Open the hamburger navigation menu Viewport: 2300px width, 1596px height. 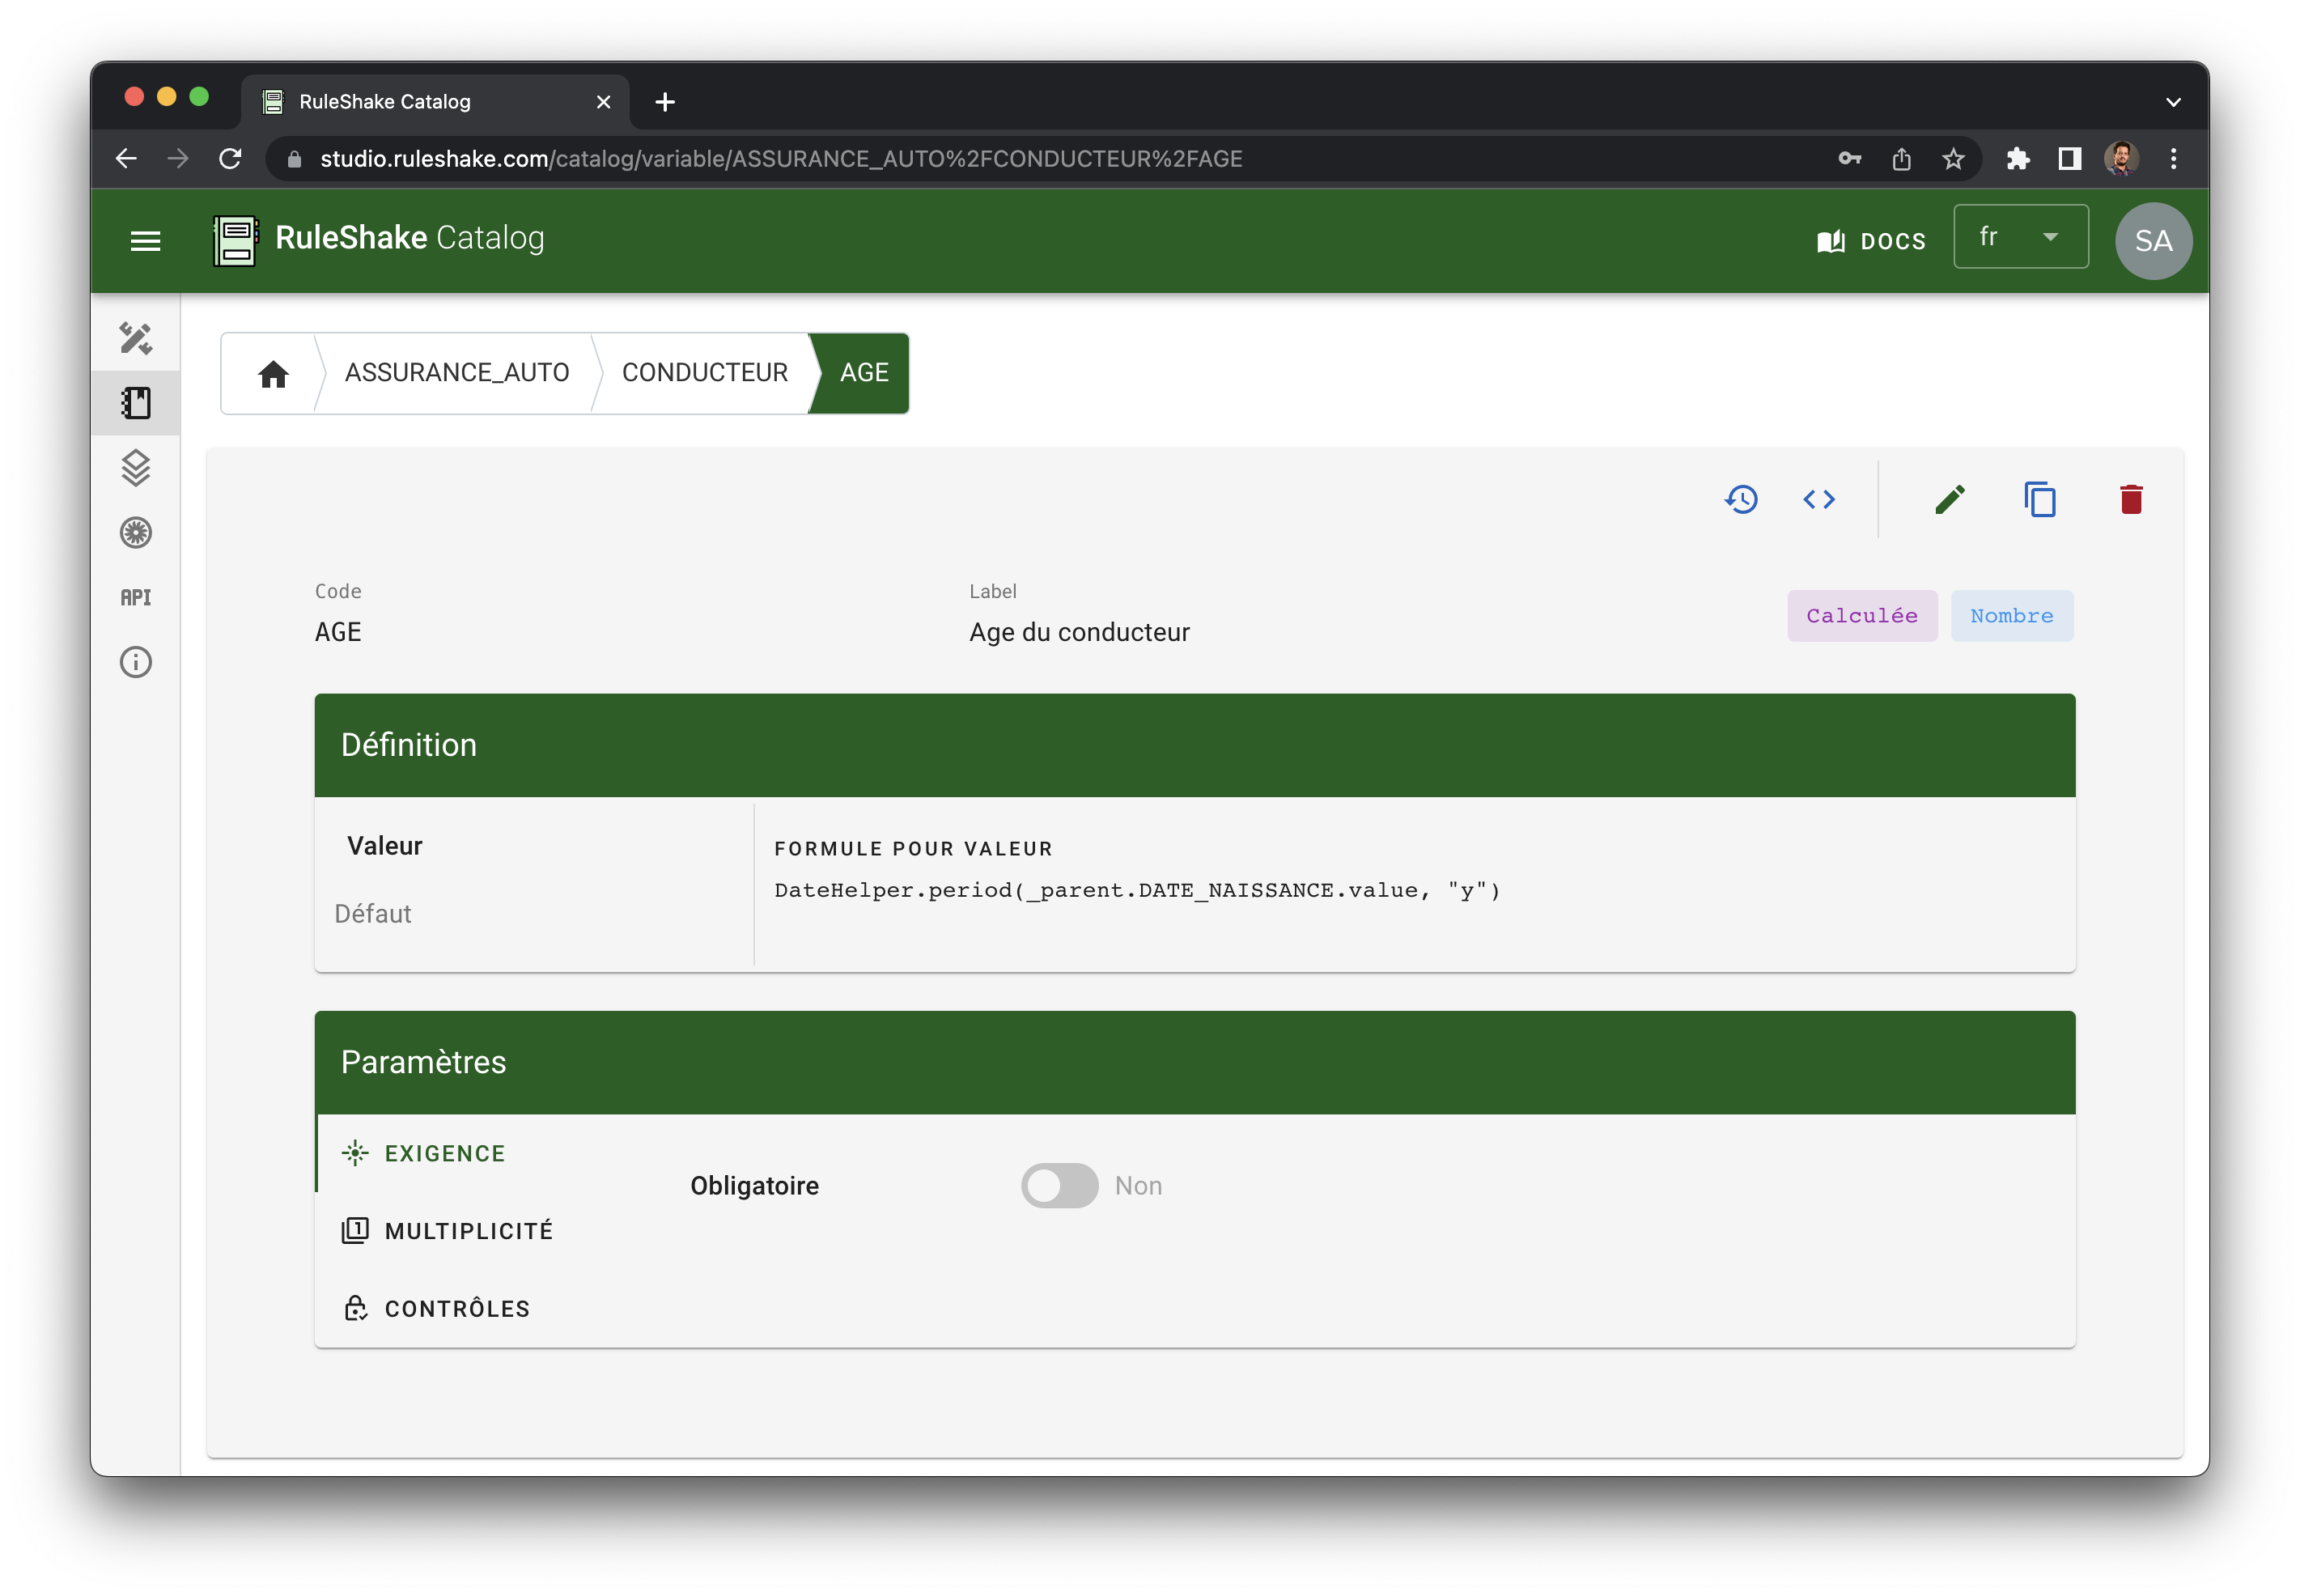pyautogui.click(x=146, y=241)
